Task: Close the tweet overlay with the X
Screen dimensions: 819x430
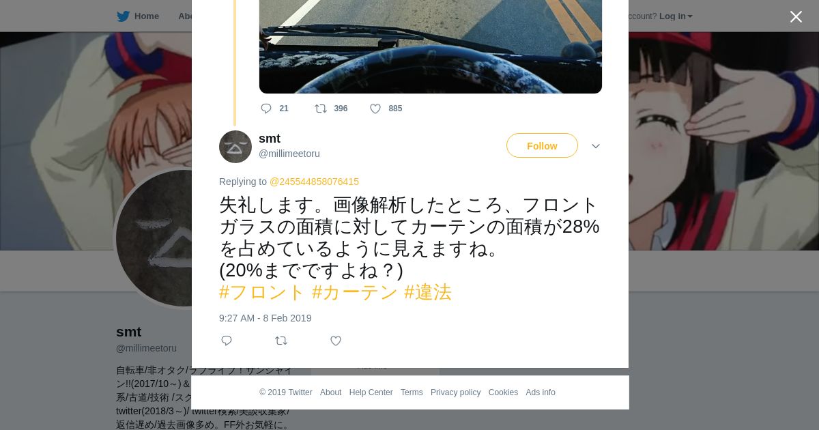Action: coord(796,17)
